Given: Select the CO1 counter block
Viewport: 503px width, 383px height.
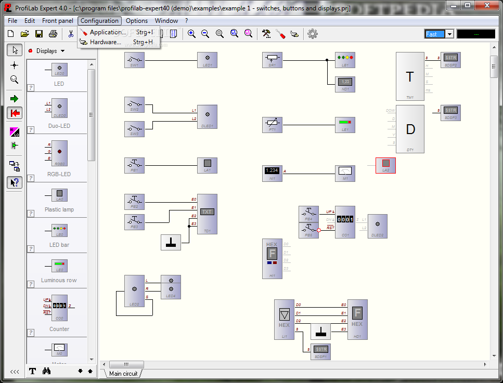Looking at the screenshot, I should click(x=345, y=222).
